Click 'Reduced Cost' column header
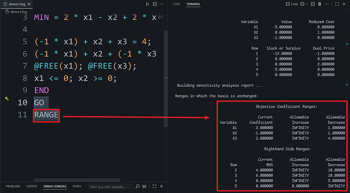Image resolution: width=350 pixels, height=193 pixels. pos(321,22)
